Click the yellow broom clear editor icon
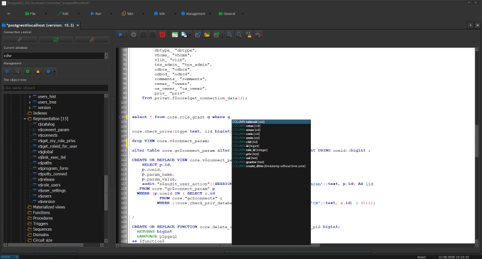The image size is (482, 259). 249,35
